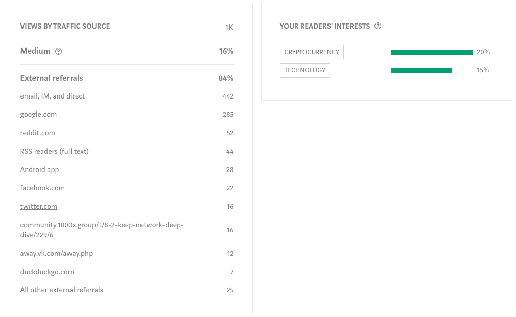Click the Cryptocurrency green progress bar
The height and width of the screenshot is (317, 516).
(431, 52)
